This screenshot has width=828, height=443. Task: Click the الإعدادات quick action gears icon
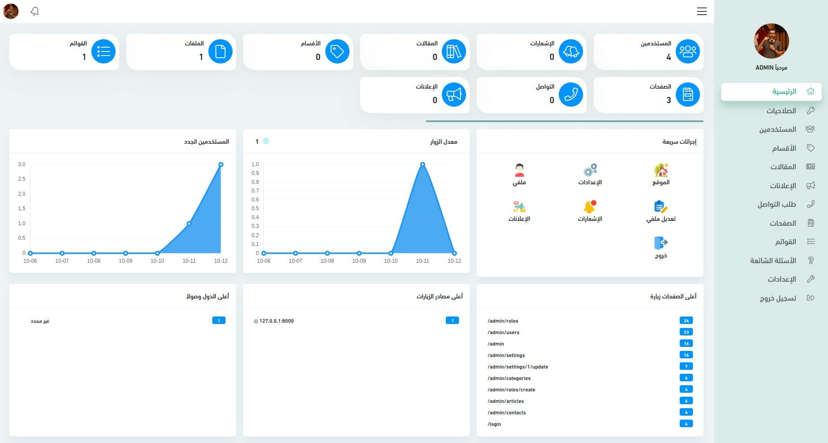coord(590,170)
